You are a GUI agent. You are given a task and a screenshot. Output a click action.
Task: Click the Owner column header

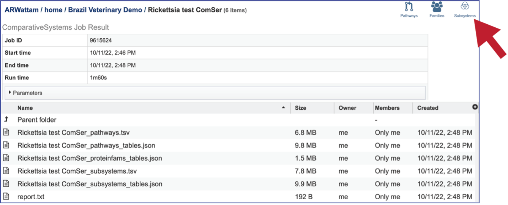click(347, 108)
